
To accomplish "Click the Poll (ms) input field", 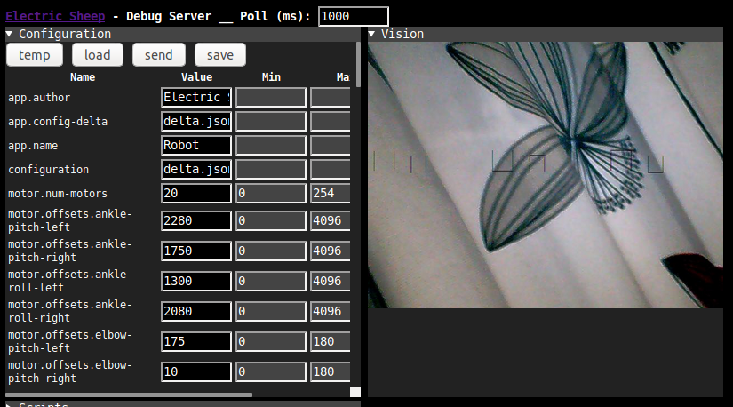I will [354, 16].
